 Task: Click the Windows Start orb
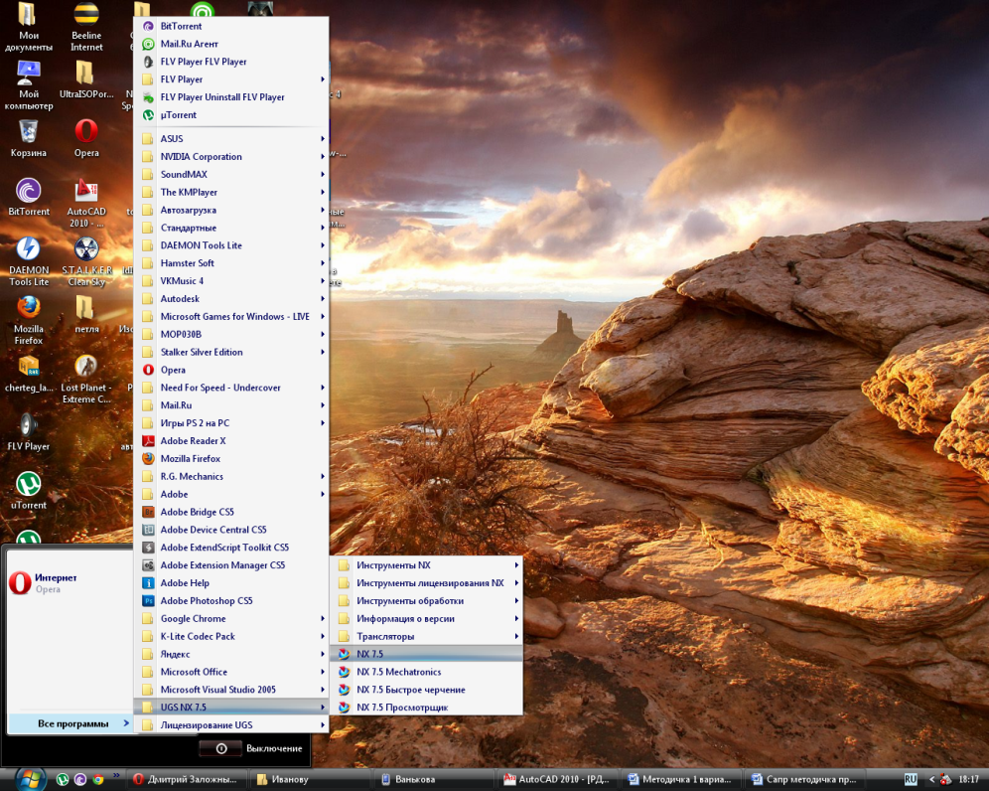pos(30,779)
